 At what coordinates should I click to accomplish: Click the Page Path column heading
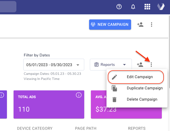[85, 128]
